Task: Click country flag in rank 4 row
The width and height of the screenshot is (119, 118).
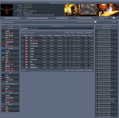Action: [x=26, y=46]
